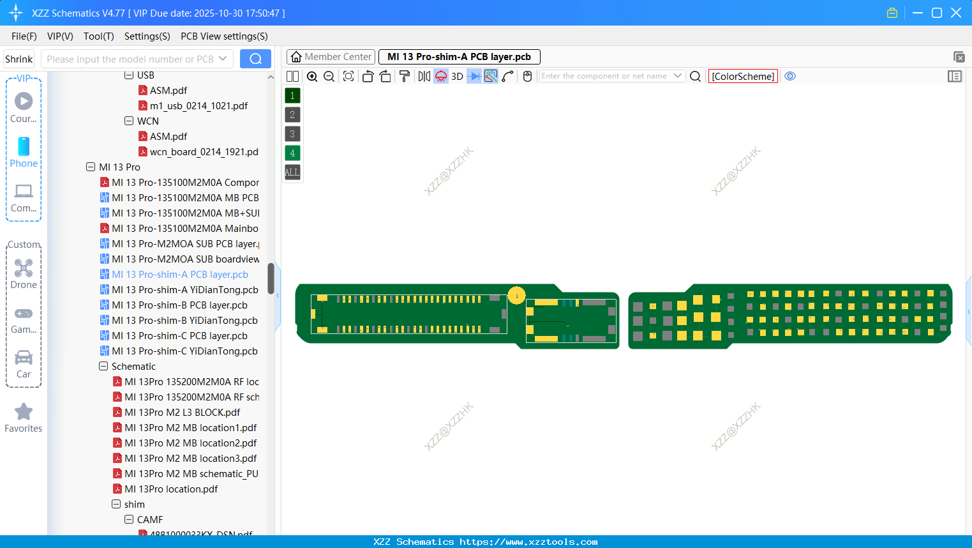Toggle the diode measurement mode
Image resolution: width=972 pixels, height=548 pixels.
point(440,76)
